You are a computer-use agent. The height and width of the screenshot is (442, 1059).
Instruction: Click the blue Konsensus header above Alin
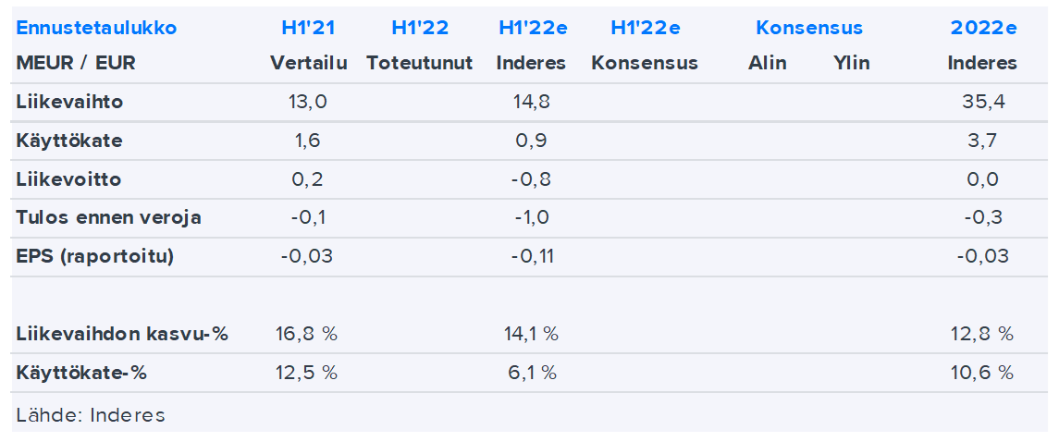(x=809, y=28)
